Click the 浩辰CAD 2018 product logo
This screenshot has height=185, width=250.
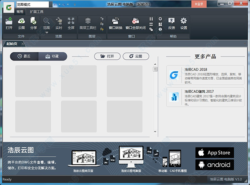pos(174,75)
